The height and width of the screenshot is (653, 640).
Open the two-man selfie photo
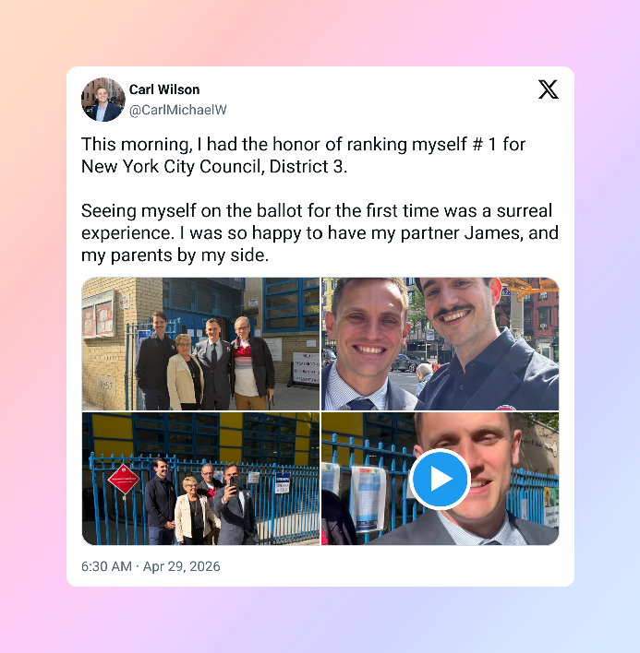pyautogui.click(x=440, y=344)
